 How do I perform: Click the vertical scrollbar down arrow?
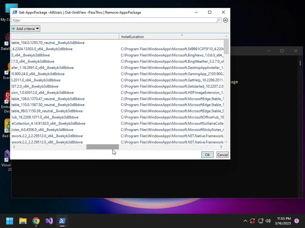coord(226,142)
